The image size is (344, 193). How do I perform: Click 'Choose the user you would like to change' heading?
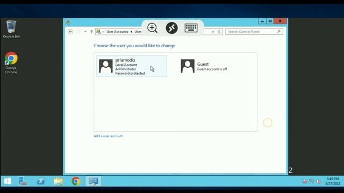click(134, 46)
